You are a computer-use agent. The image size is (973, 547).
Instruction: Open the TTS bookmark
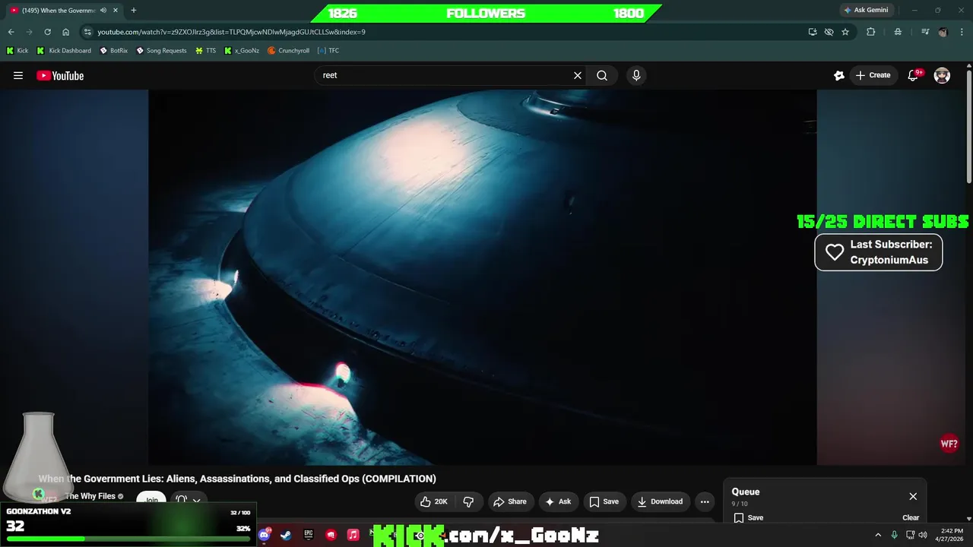pyautogui.click(x=205, y=50)
